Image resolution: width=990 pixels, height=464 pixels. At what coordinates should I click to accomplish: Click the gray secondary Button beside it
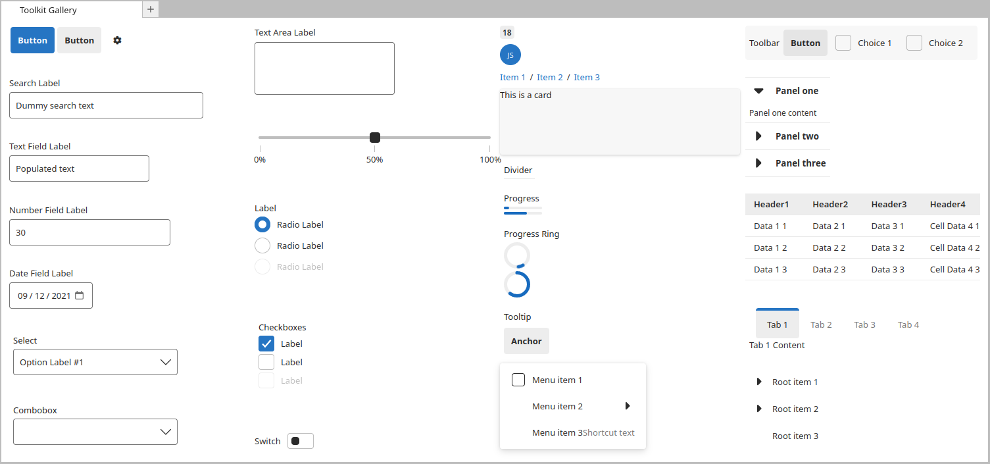point(79,40)
